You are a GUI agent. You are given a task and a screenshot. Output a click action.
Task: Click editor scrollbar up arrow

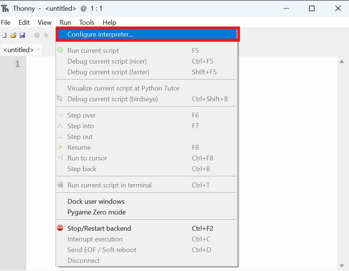[342, 61]
